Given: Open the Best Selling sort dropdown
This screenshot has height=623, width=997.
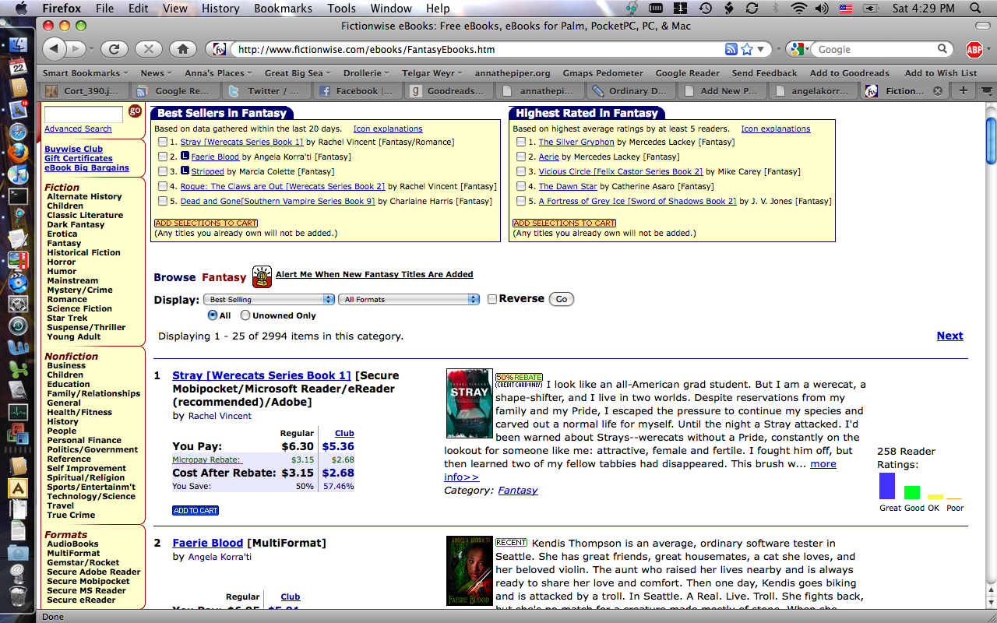Looking at the screenshot, I should 269,299.
